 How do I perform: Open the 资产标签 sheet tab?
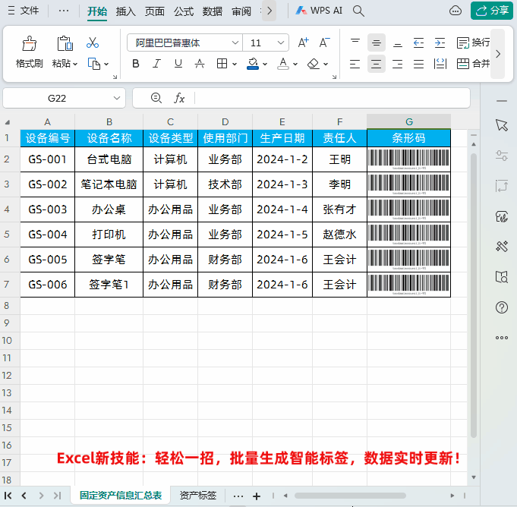(x=198, y=495)
